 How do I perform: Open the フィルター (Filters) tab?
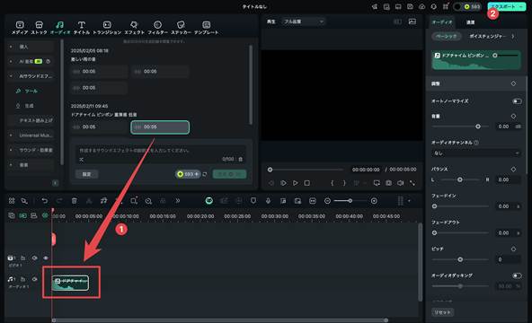(157, 28)
